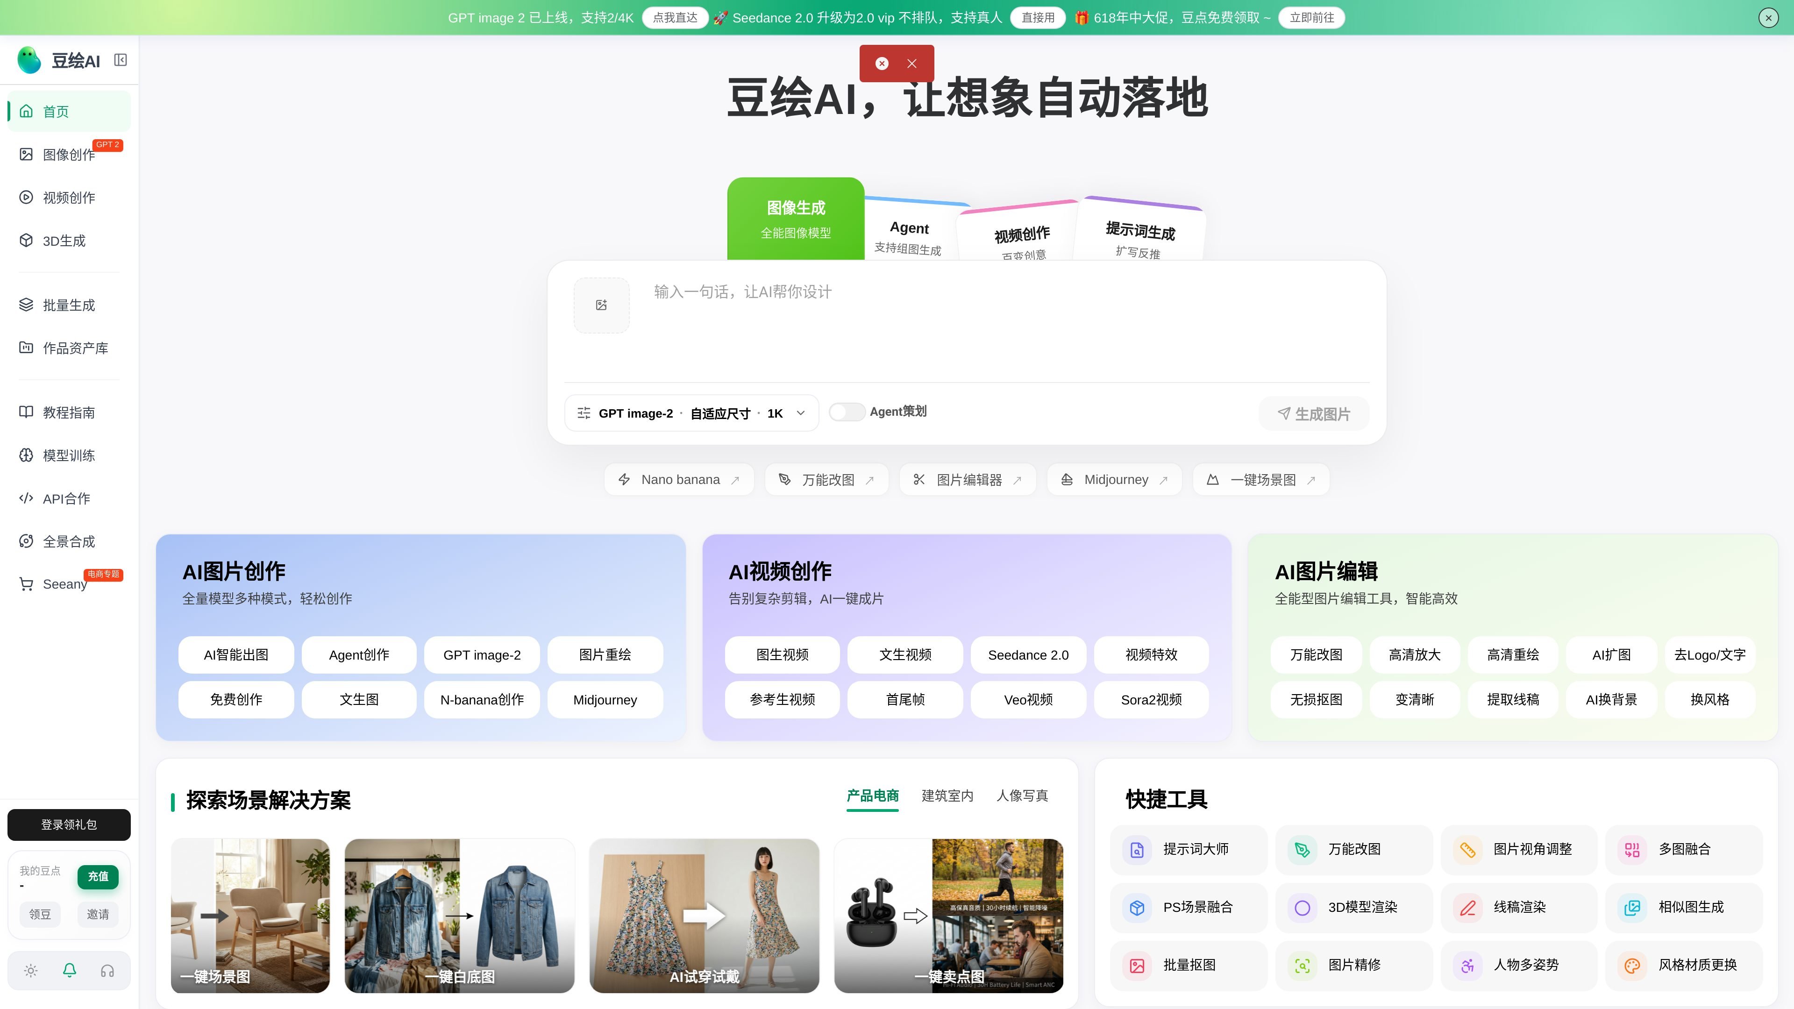Click the 生成图片 button
Viewport: 1794px width, 1009px height.
[x=1313, y=414]
